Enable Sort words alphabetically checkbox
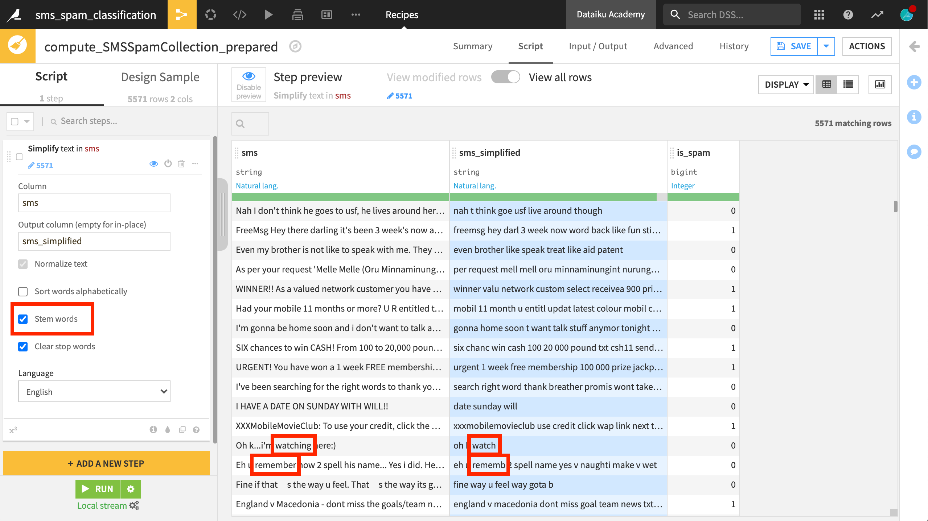928x521 pixels. (x=23, y=291)
